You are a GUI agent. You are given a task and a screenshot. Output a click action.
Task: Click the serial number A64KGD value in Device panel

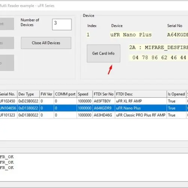[x=177, y=35]
